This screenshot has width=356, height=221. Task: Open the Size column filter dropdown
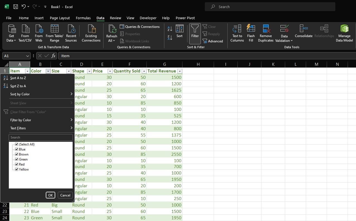[69, 71]
